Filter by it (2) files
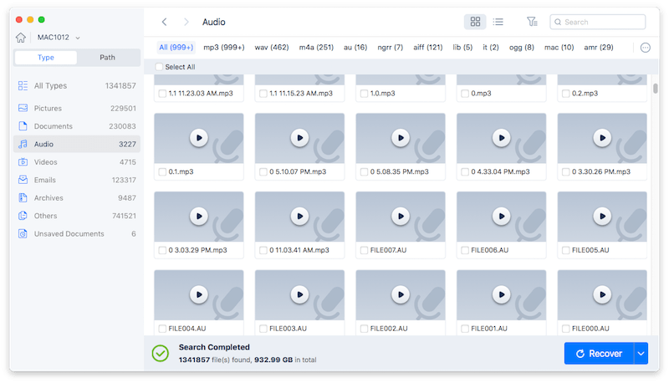 [491, 48]
